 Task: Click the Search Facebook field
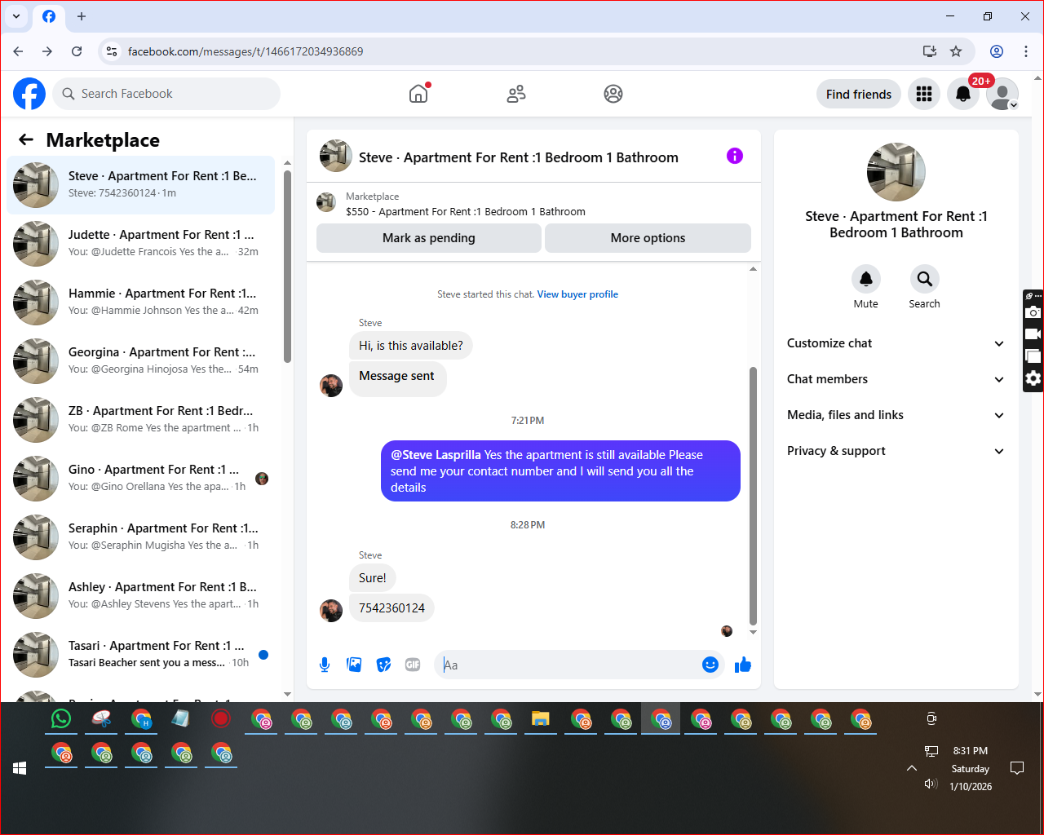click(x=166, y=94)
